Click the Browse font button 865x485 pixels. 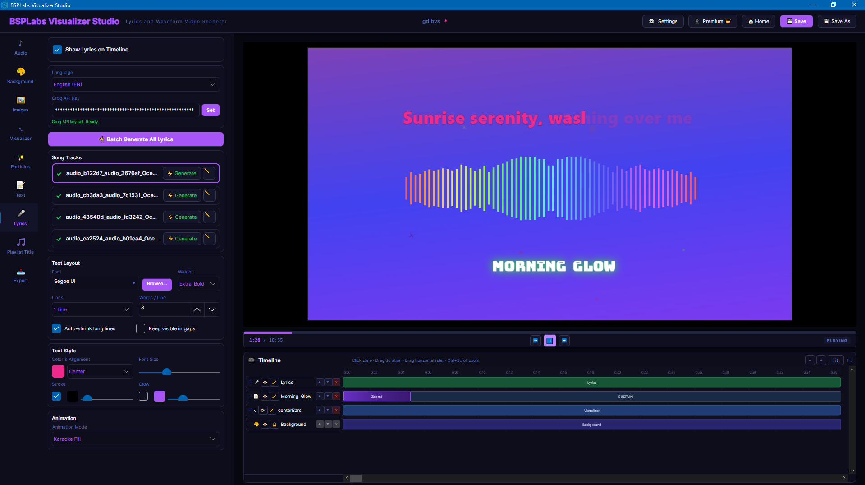[x=157, y=284]
